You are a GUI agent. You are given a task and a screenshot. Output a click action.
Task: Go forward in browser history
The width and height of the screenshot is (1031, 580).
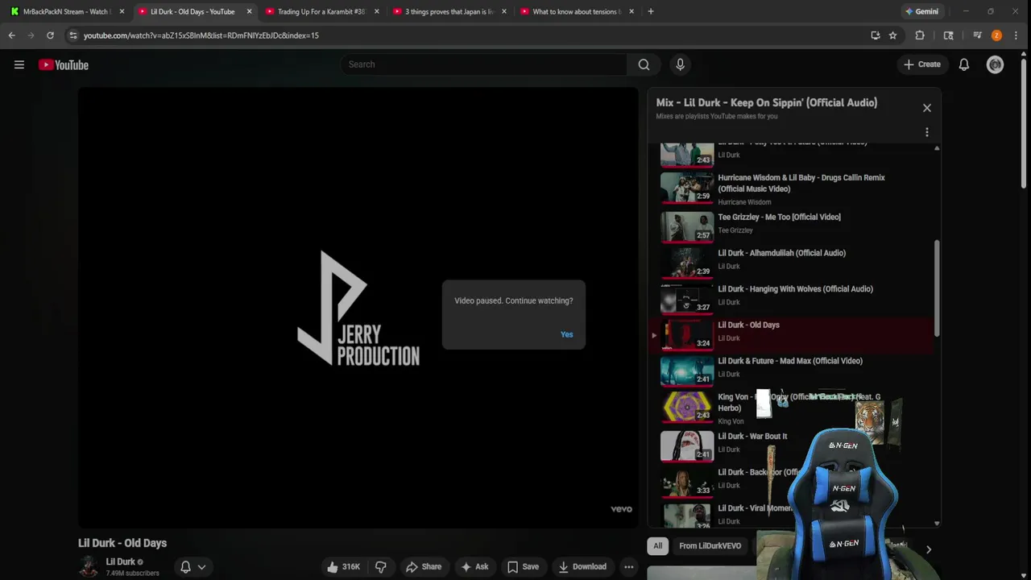[x=31, y=35]
